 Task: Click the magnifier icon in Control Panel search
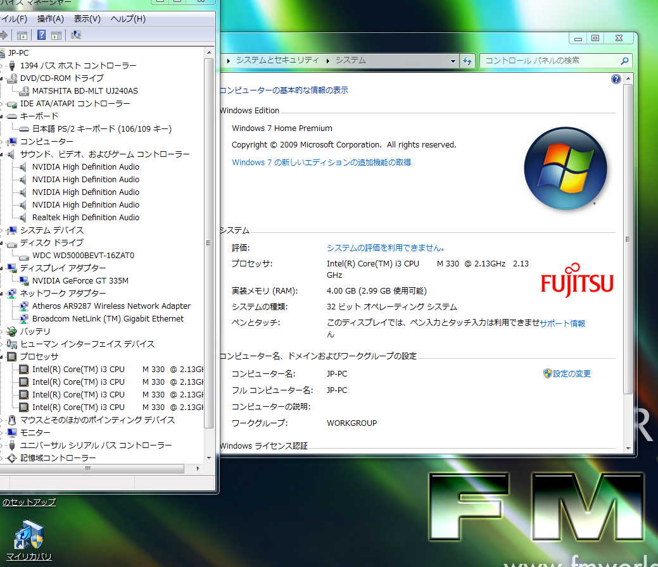(624, 61)
